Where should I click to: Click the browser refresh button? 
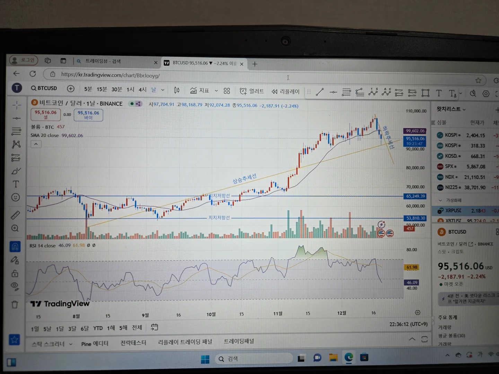click(x=33, y=74)
